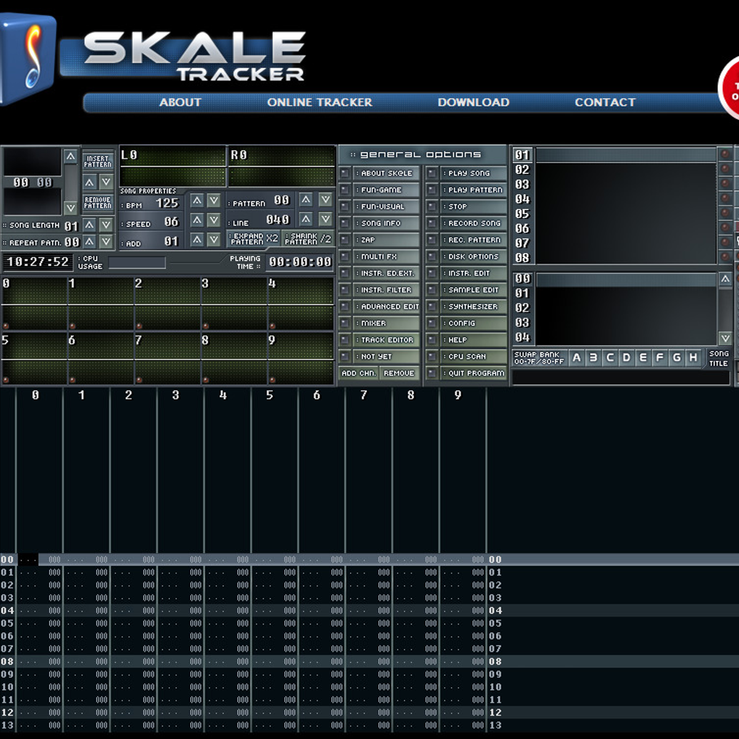Click the Skale Tracker cube logo
Image resolution: width=739 pixels, height=739 pixels.
tap(28, 59)
